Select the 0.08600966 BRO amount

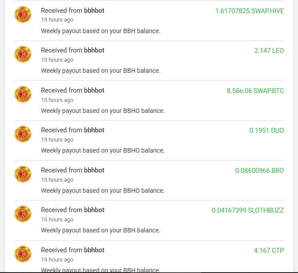(260, 171)
